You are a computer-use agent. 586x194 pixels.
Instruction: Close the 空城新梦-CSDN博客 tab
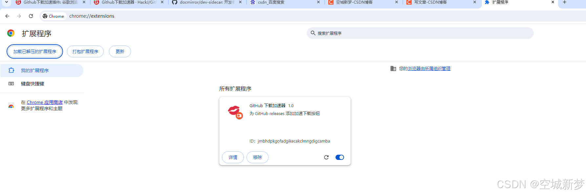coord(397,2)
